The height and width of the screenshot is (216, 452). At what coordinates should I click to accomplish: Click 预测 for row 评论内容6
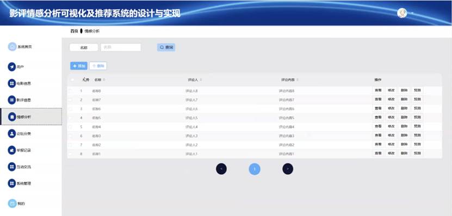click(417, 109)
